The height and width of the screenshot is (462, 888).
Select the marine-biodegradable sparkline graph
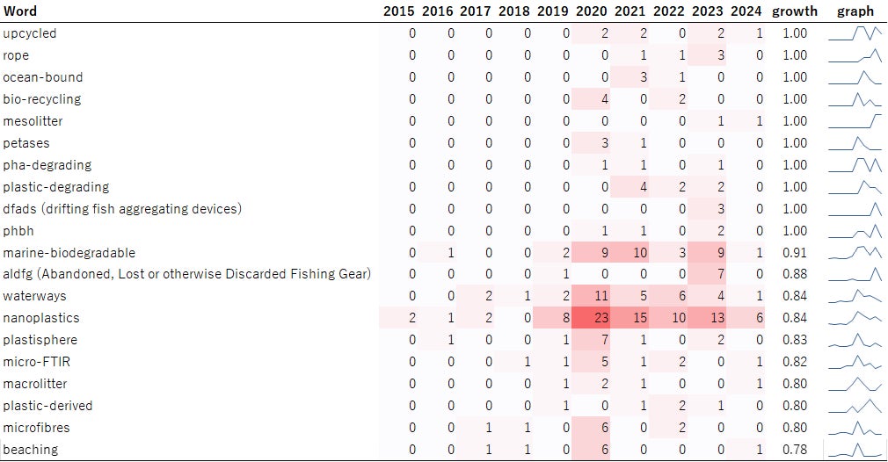pyautogui.click(x=855, y=253)
